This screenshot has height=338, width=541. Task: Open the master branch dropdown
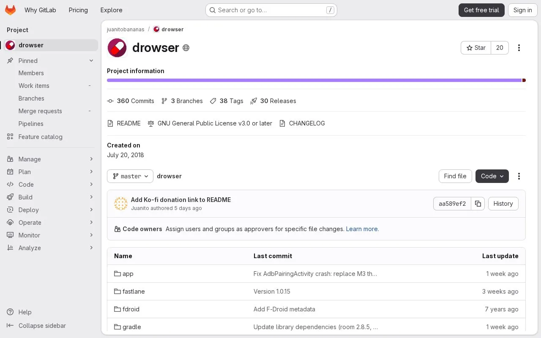[x=130, y=176]
